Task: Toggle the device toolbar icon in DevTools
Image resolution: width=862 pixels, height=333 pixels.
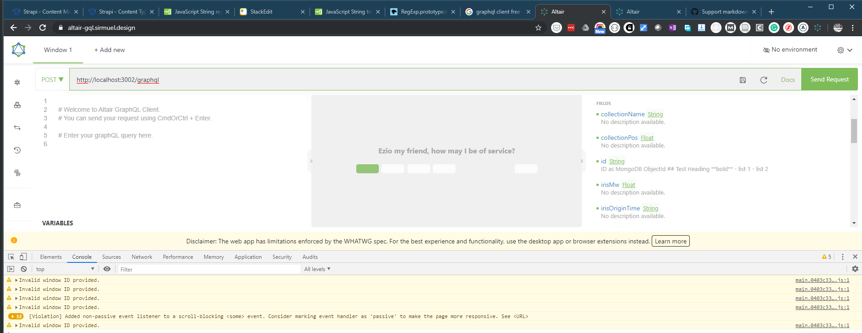Action: [23, 257]
